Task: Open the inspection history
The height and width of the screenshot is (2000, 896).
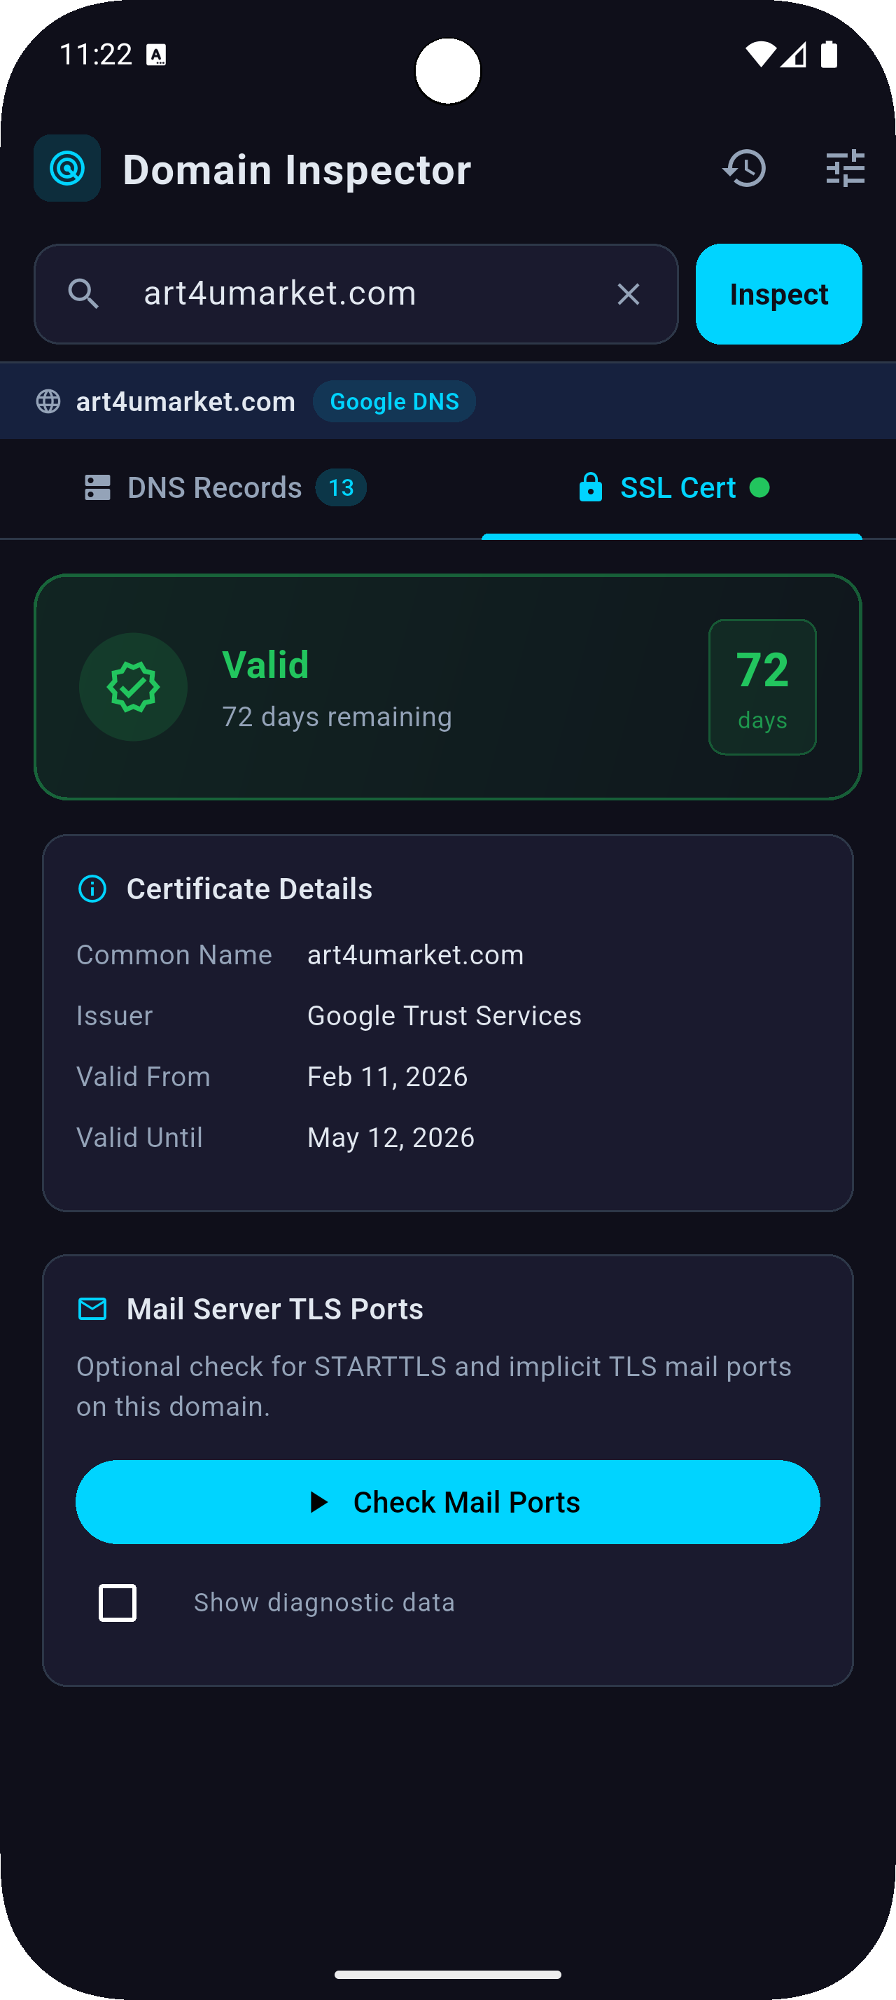Action: click(744, 169)
